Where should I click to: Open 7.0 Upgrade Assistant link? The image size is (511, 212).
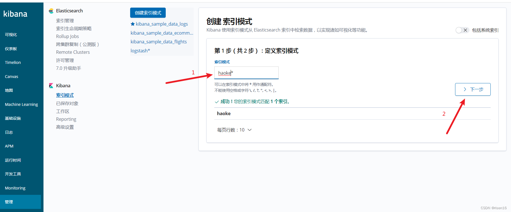click(69, 68)
